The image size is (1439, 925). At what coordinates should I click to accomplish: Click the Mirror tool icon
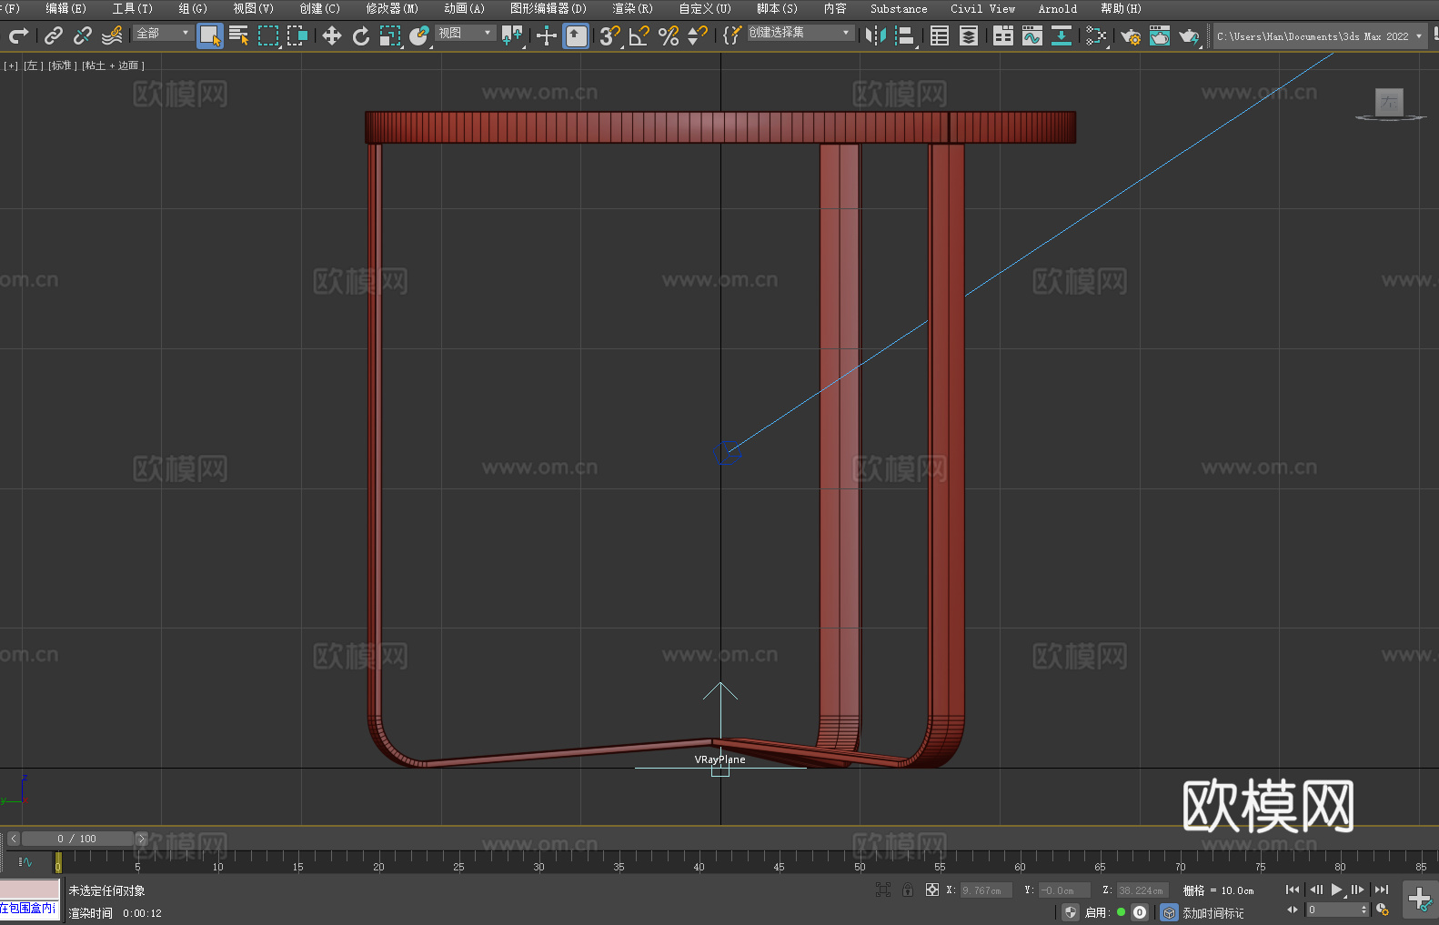pyautogui.click(x=876, y=35)
